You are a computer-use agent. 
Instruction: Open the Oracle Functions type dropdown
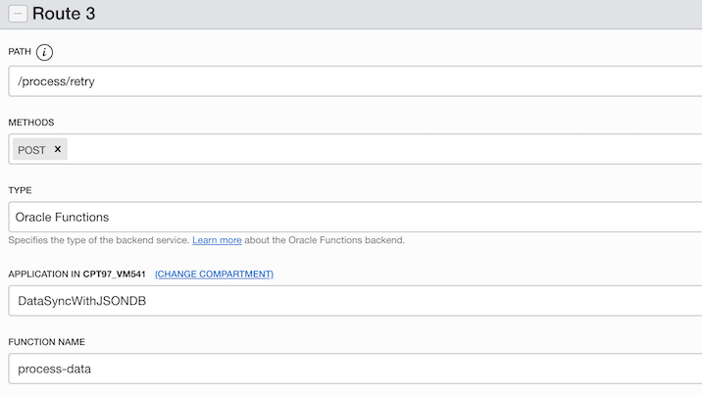[x=353, y=217]
